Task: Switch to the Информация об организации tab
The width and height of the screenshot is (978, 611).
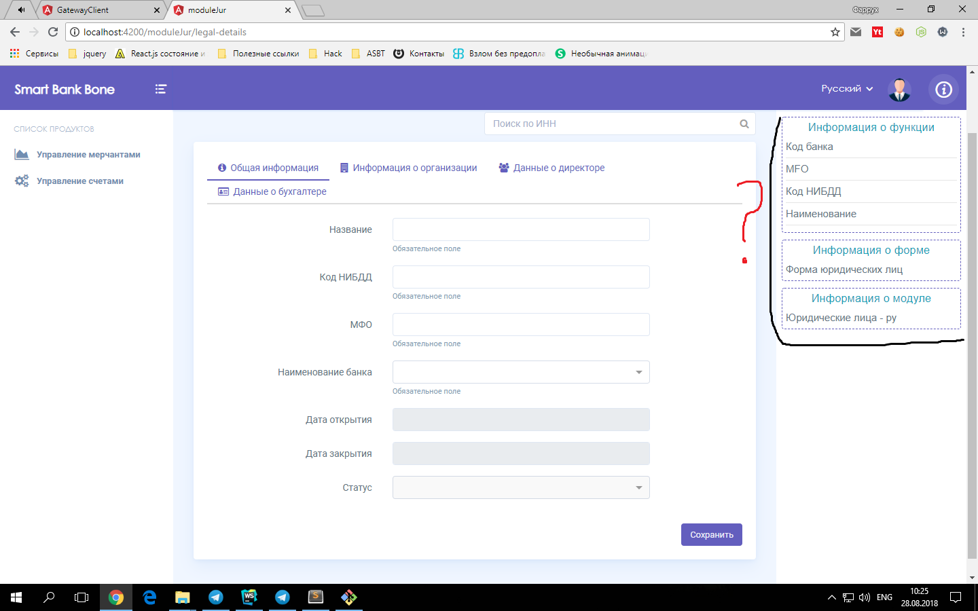Action: point(409,168)
